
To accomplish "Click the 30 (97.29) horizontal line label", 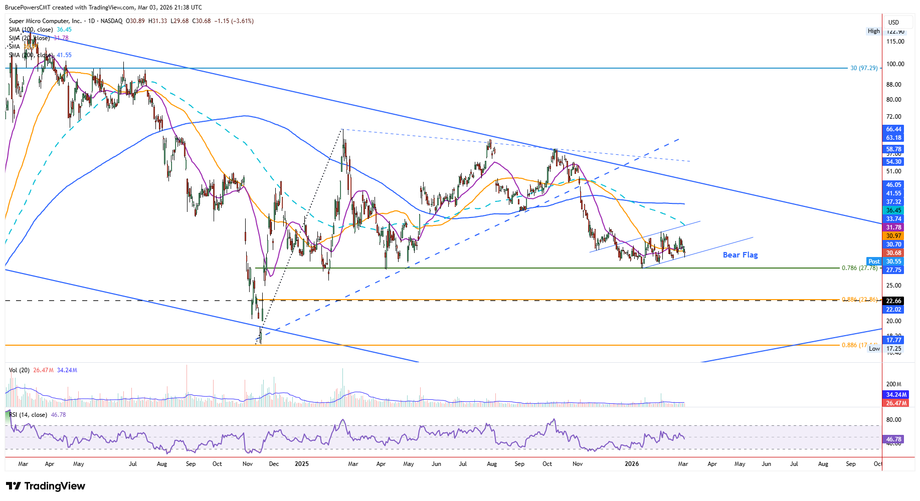I will coord(864,68).
